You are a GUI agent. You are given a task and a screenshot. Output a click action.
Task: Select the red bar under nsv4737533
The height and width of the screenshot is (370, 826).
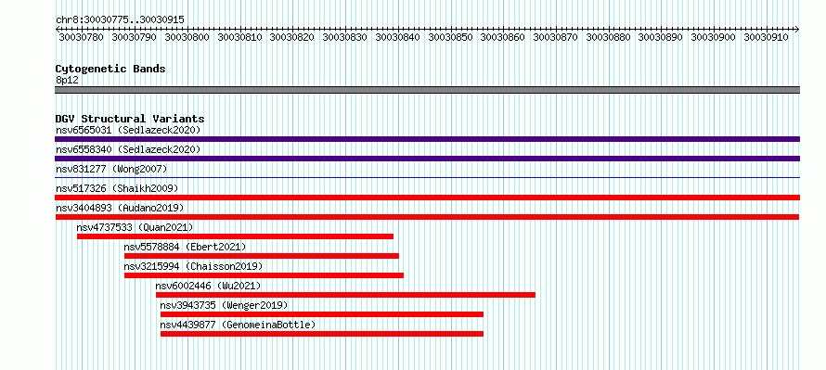235,236
